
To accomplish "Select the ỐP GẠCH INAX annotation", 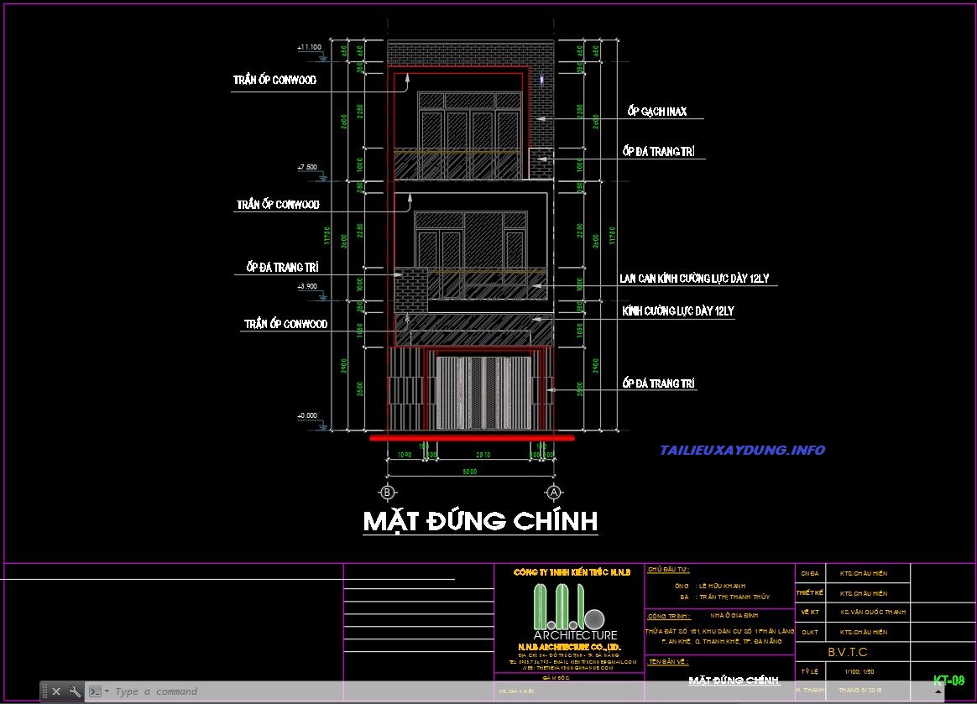I will point(657,112).
